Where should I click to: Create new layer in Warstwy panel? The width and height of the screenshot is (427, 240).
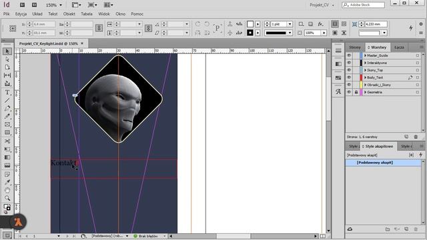click(x=406, y=137)
